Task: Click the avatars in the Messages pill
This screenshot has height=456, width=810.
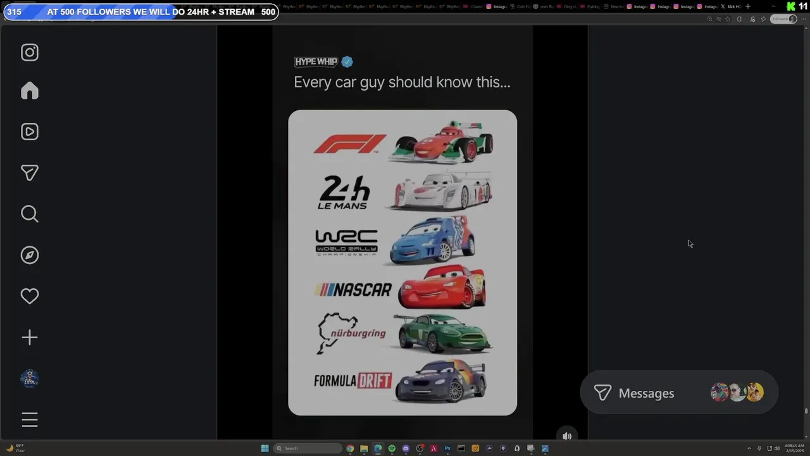Action: tap(737, 393)
